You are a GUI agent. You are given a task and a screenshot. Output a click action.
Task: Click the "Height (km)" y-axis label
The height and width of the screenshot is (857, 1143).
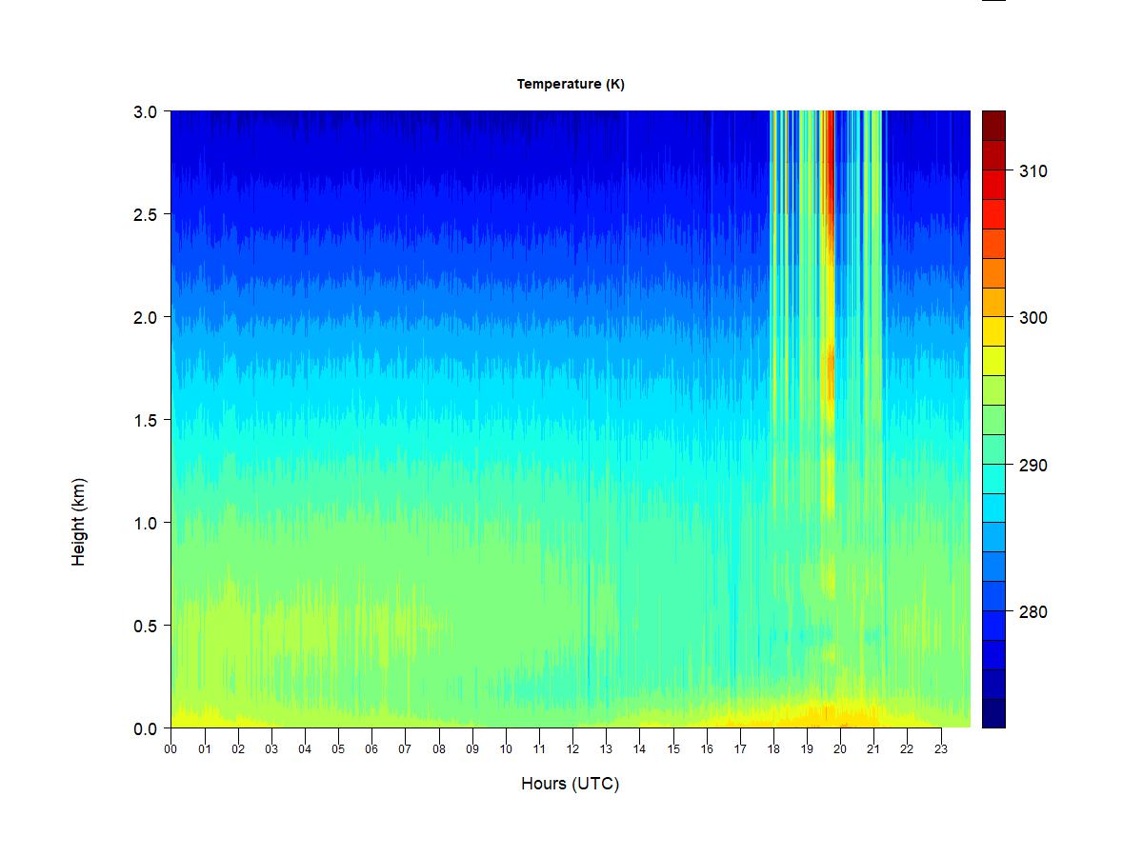click(78, 522)
